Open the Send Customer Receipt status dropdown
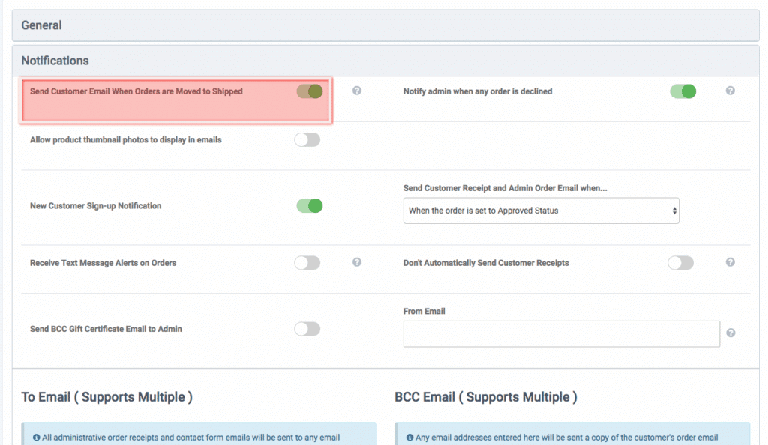The width and height of the screenshot is (768, 445). click(x=541, y=211)
